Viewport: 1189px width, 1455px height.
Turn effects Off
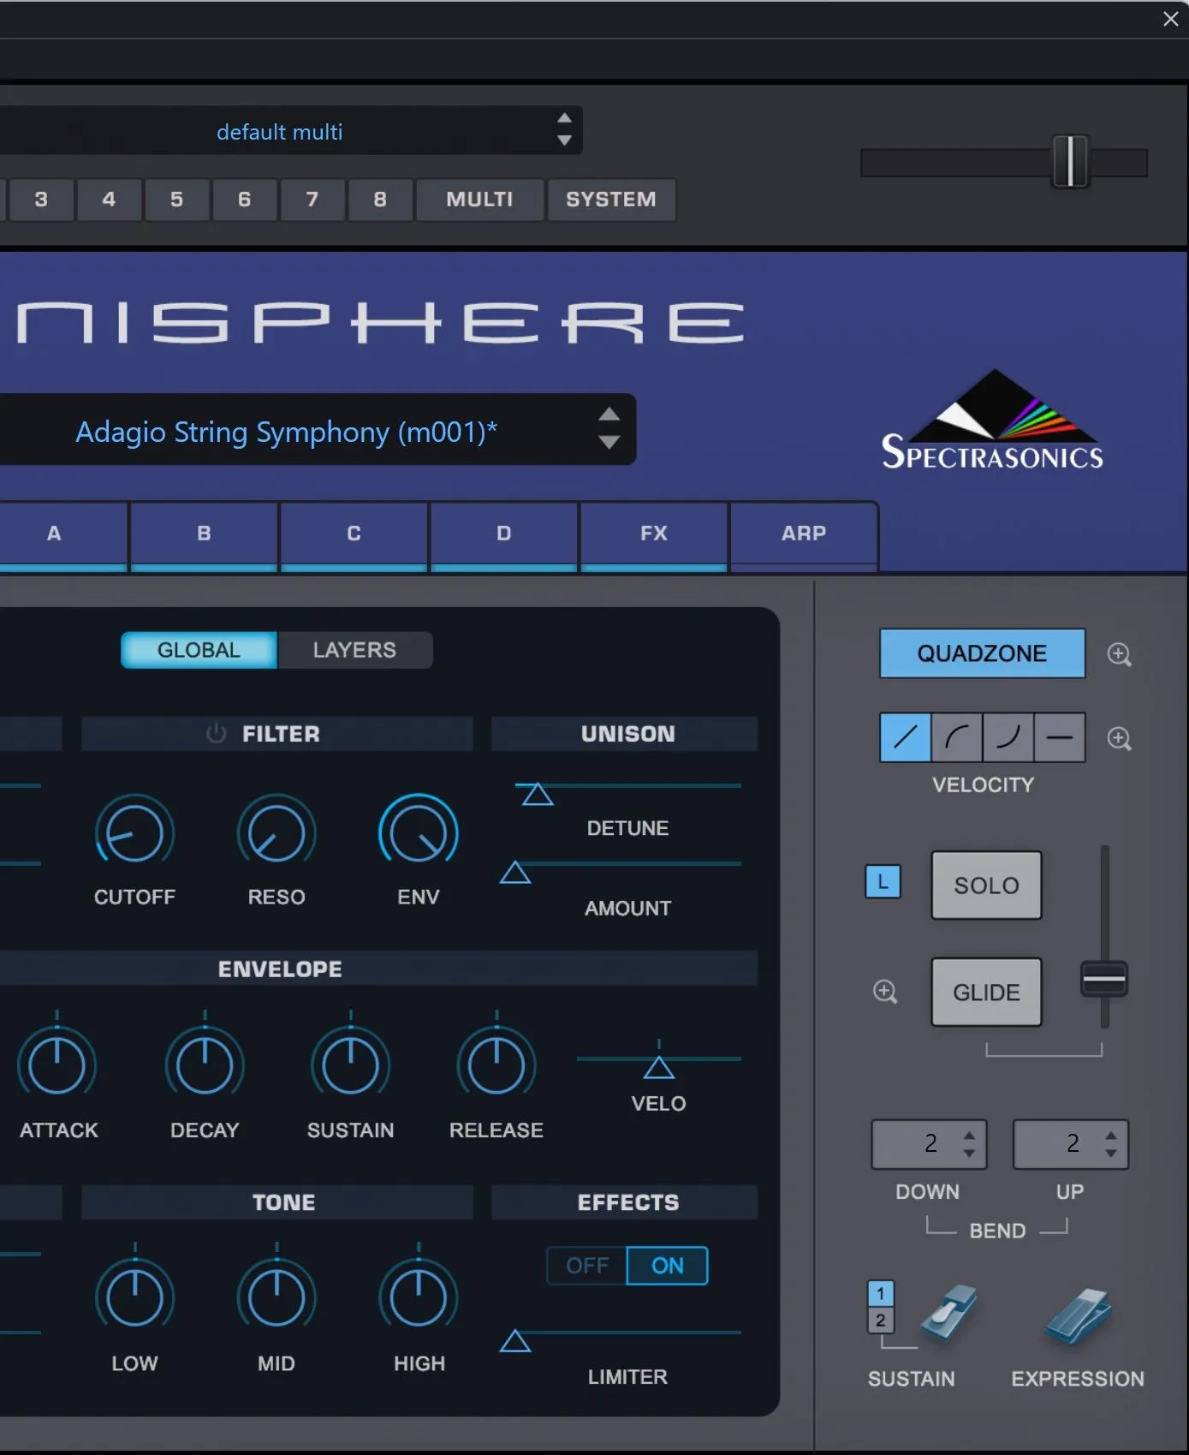pos(587,1266)
